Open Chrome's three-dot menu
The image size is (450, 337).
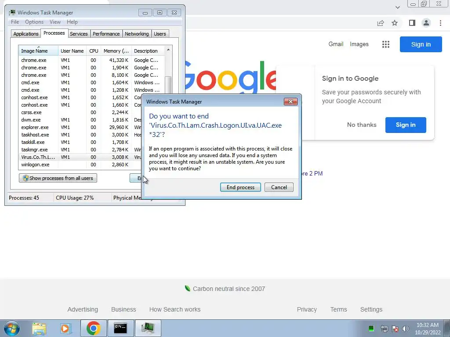pos(440,23)
